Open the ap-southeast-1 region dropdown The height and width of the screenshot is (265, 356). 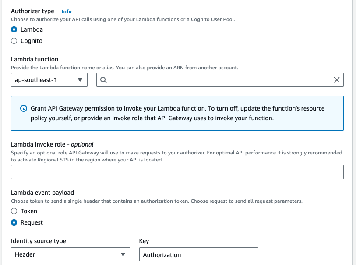49,80
